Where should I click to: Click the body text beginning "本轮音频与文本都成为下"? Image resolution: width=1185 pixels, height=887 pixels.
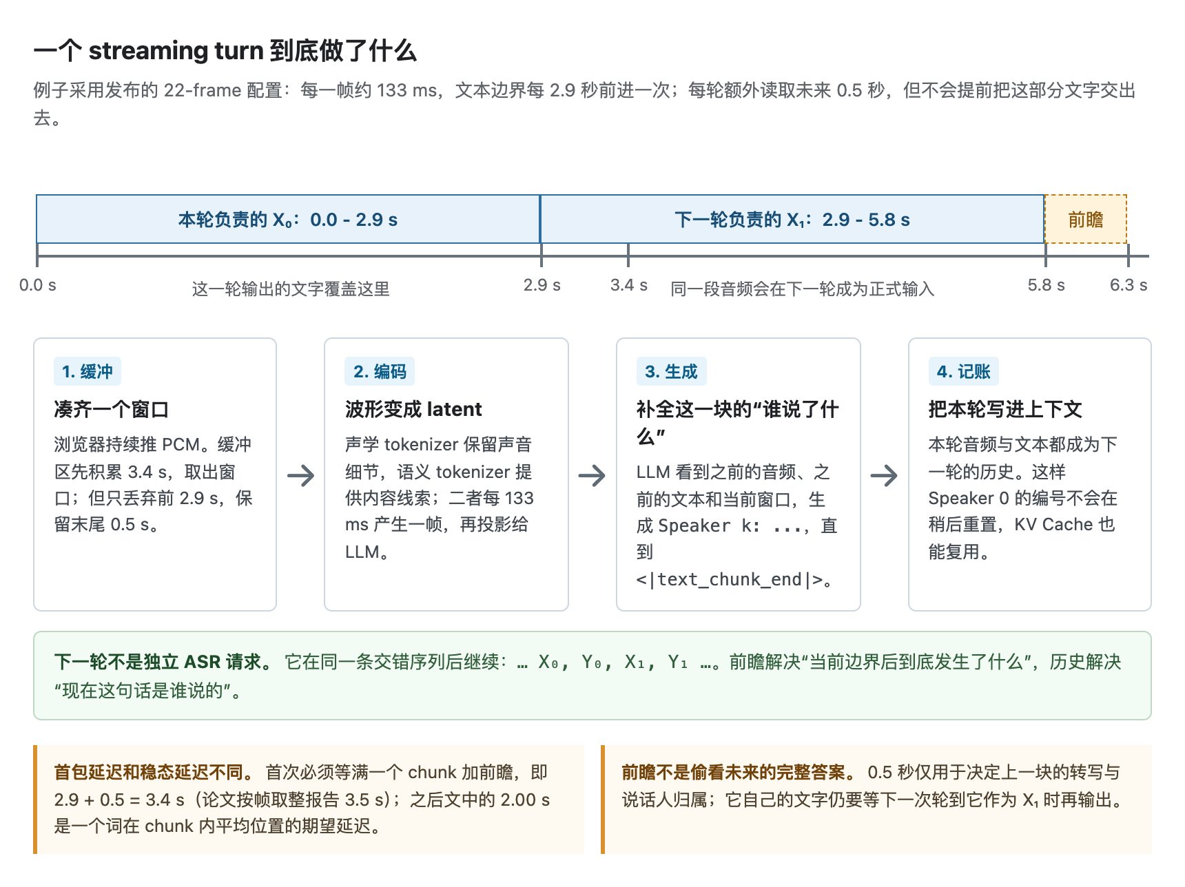(1023, 498)
